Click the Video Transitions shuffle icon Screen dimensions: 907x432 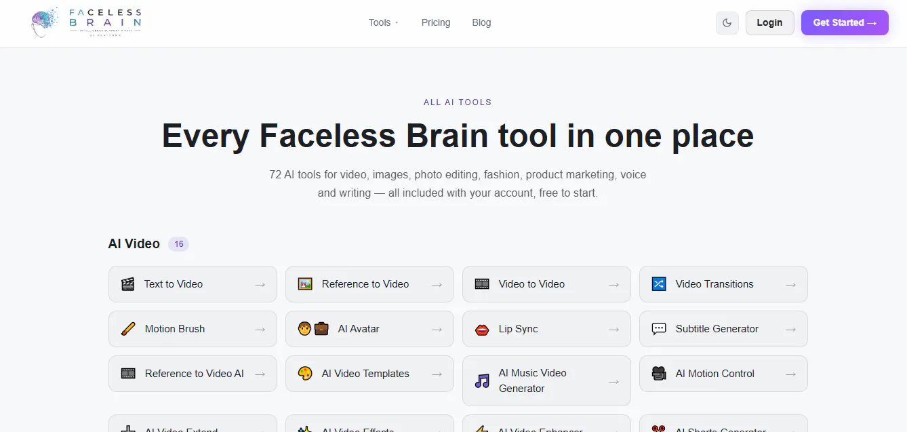[659, 284]
